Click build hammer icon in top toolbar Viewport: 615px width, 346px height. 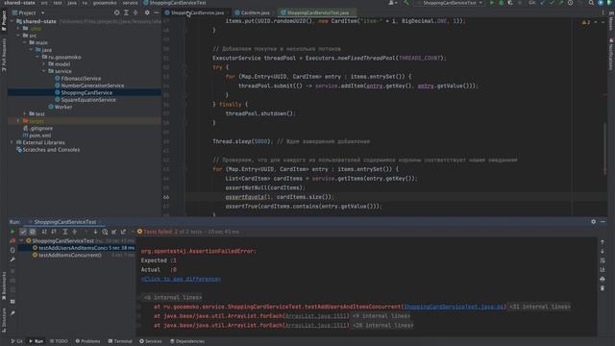click(x=406, y=3)
